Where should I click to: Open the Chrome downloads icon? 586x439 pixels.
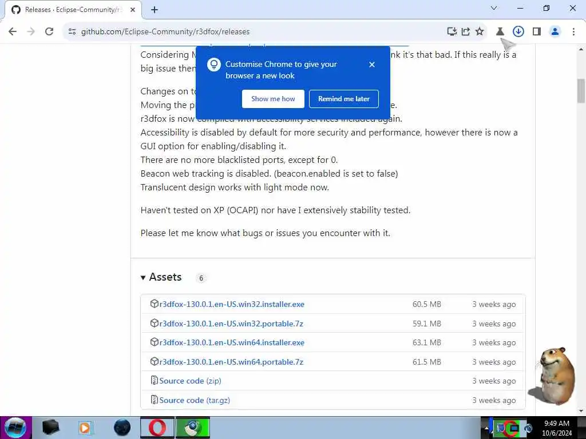coord(518,32)
